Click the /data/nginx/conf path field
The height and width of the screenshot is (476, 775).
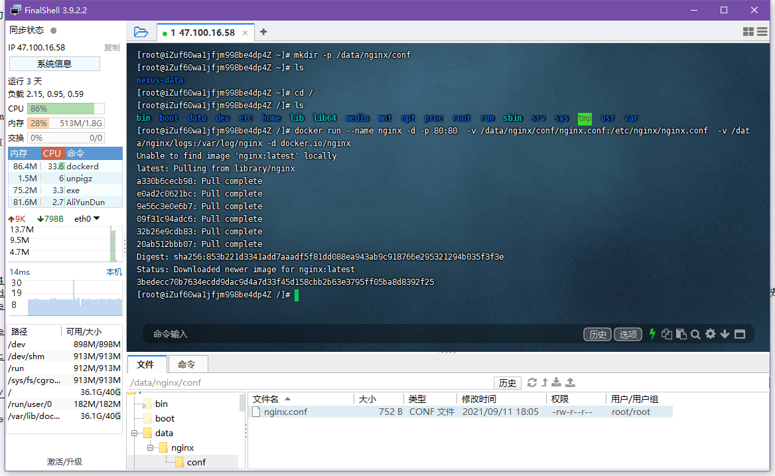[x=311, y=382]
